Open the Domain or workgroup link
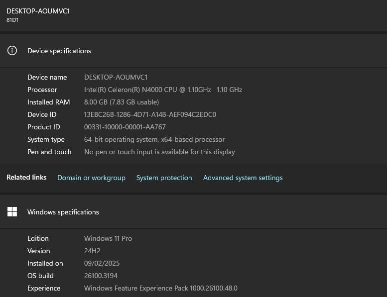387x297 pixels. point(91,178)
